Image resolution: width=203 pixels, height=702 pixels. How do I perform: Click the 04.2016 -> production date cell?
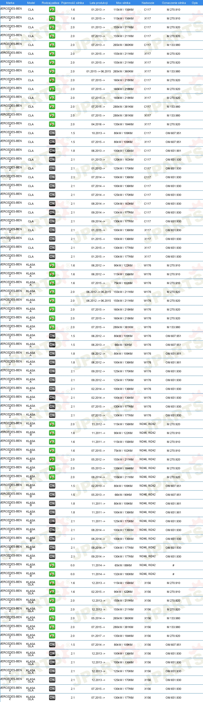[98, 124]
